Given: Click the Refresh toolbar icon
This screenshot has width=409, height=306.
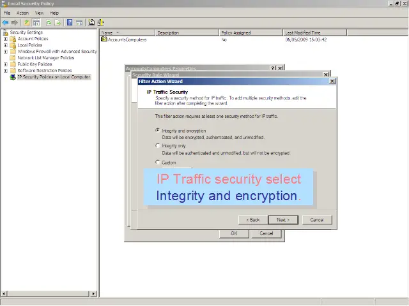Looking at the screenshot, I should pos(49,22).
